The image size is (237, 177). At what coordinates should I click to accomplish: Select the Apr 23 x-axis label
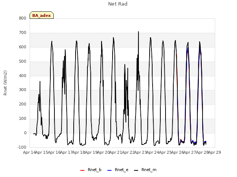pyautogui.click(x=140, y=152)
